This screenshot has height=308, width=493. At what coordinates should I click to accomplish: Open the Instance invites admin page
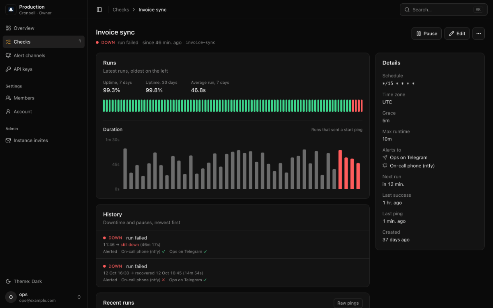pos(44,140)
